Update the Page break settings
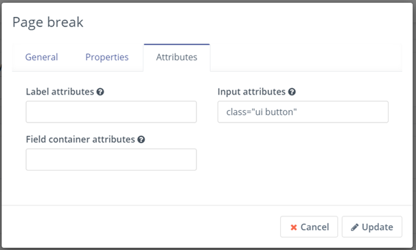The image size is (416, 250). pos(372,227)
